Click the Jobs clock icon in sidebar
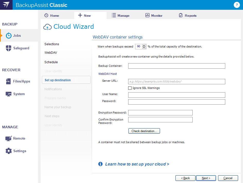 (9, 35)
